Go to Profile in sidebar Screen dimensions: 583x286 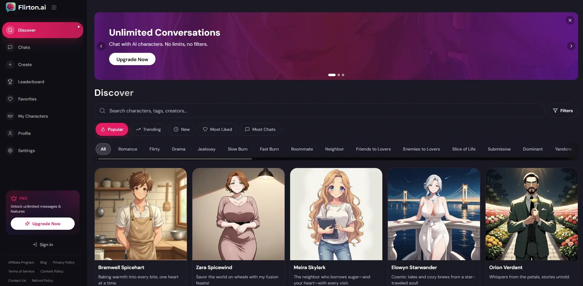[43, 133]
